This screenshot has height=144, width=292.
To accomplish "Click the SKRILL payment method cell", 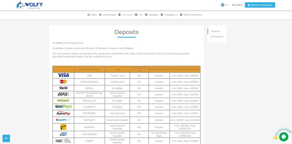I will (x=89, y=88).
